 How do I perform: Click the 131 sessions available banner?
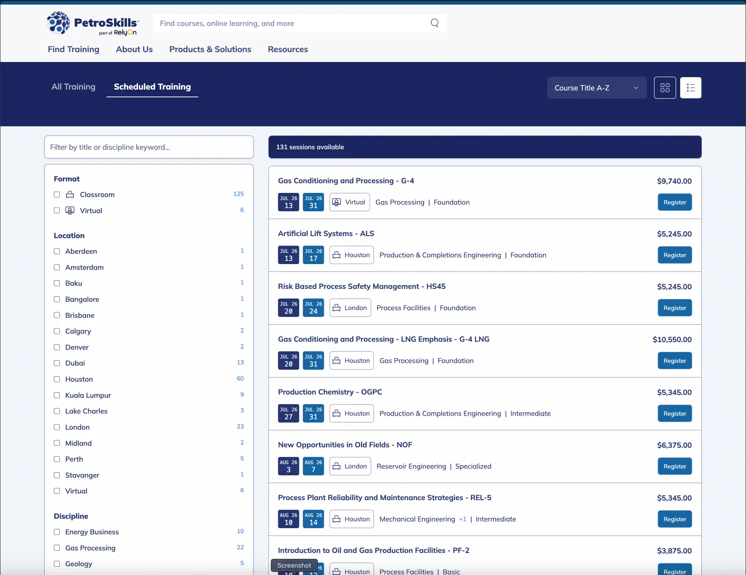click(485, 147)
